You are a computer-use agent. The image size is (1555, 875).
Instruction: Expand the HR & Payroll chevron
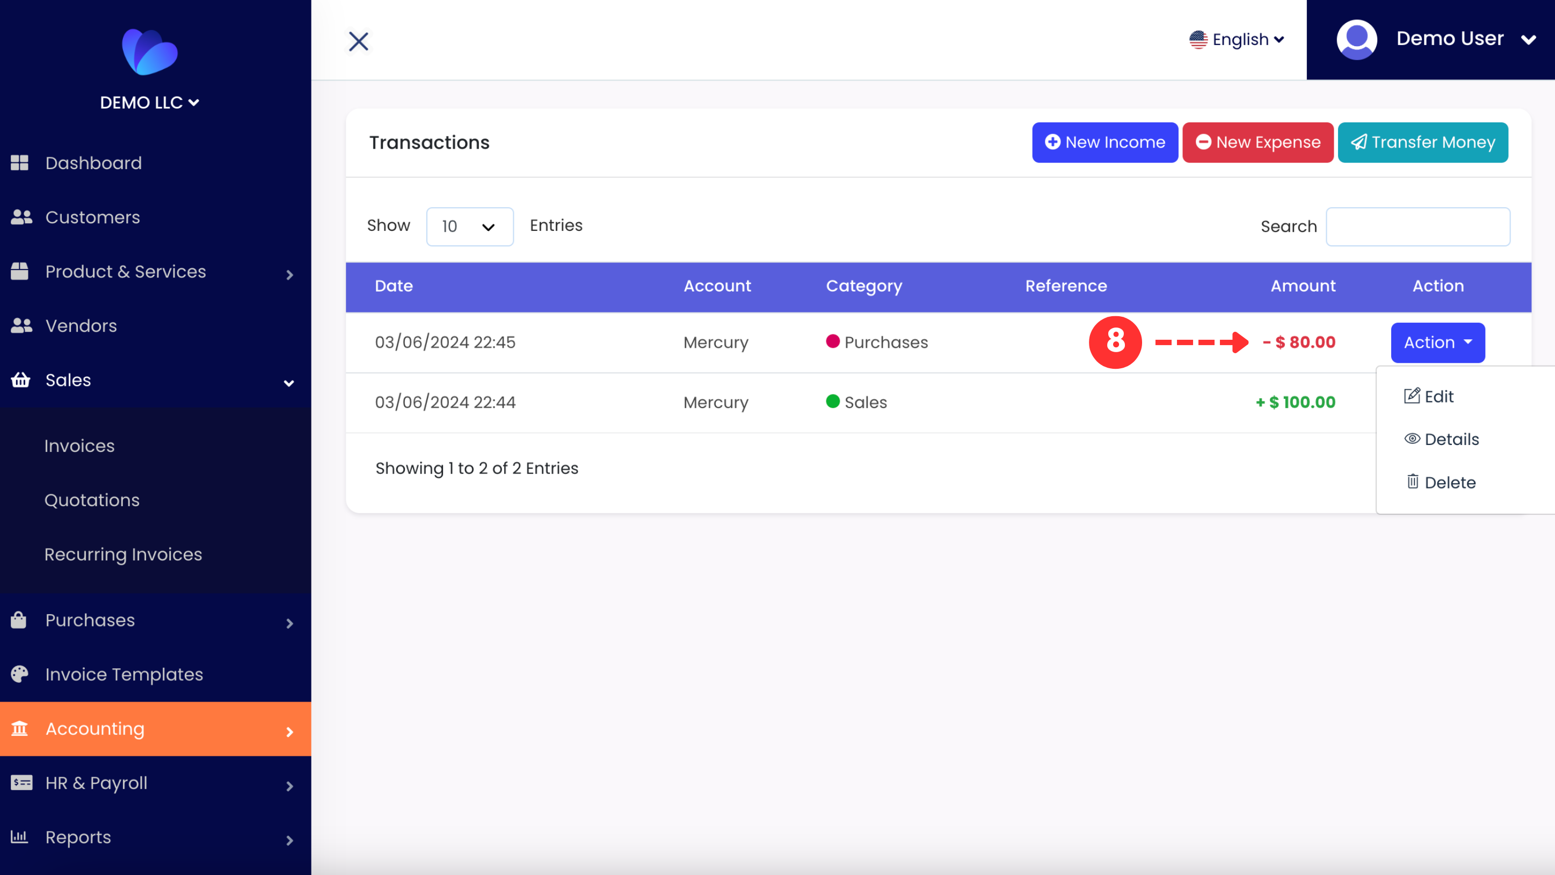pos(290,786)
